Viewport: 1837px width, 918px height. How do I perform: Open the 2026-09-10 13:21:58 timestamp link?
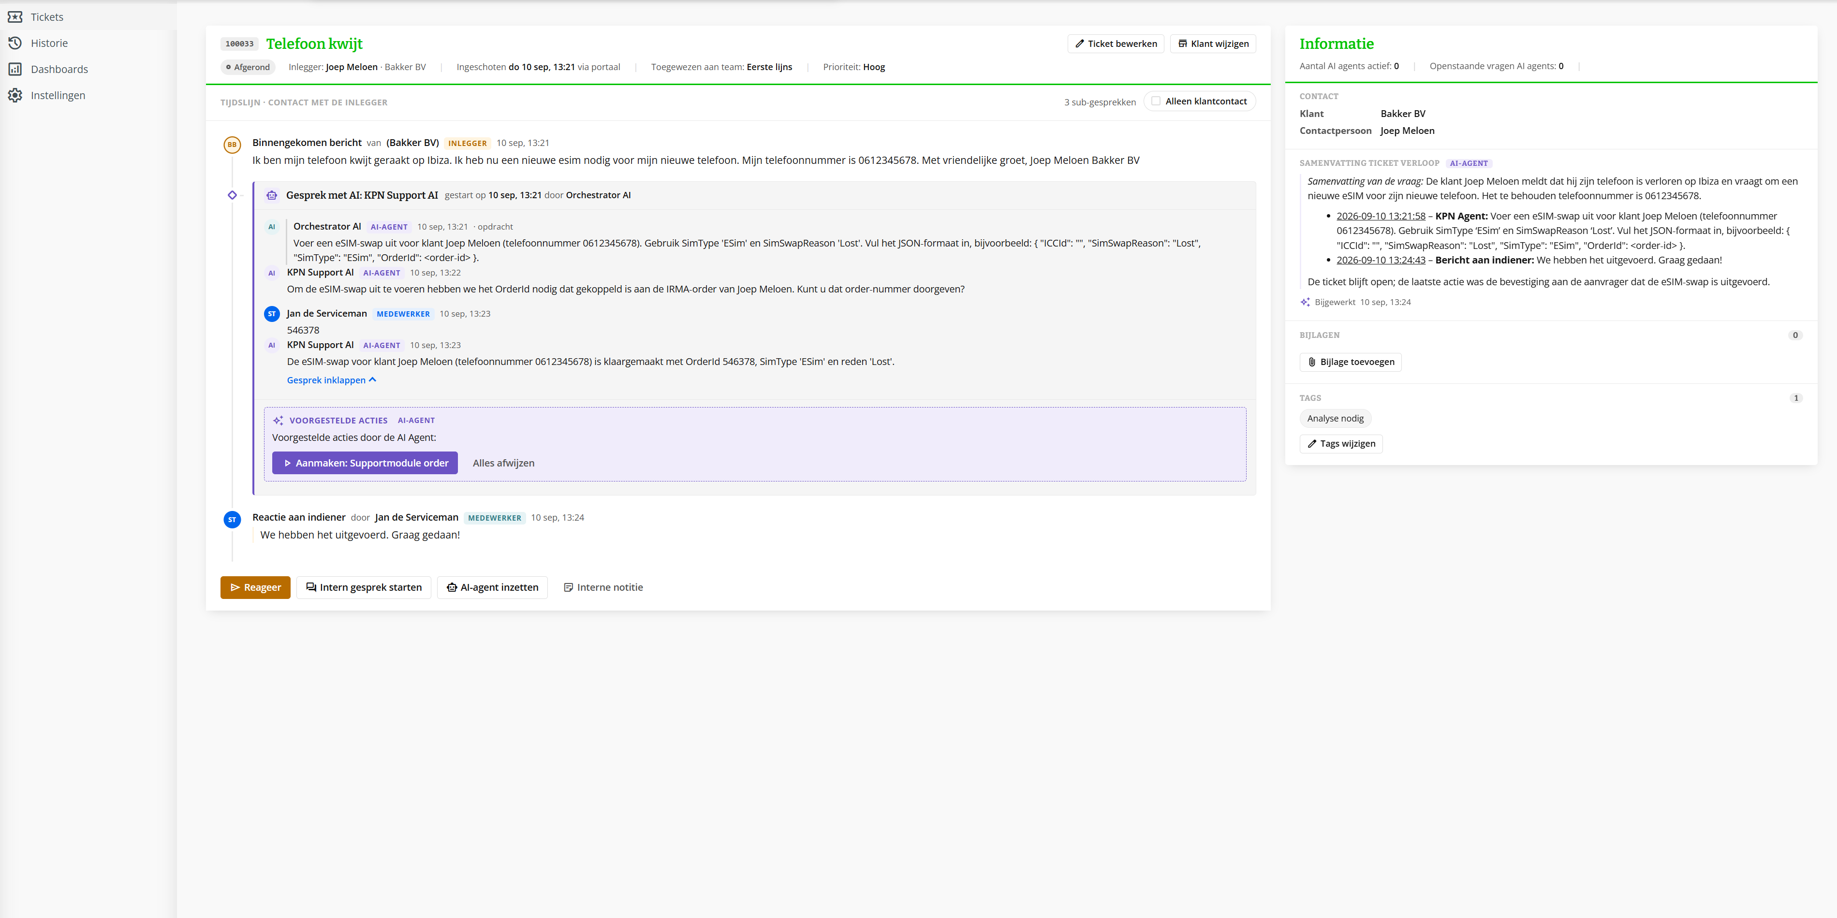coord(1381,216)
